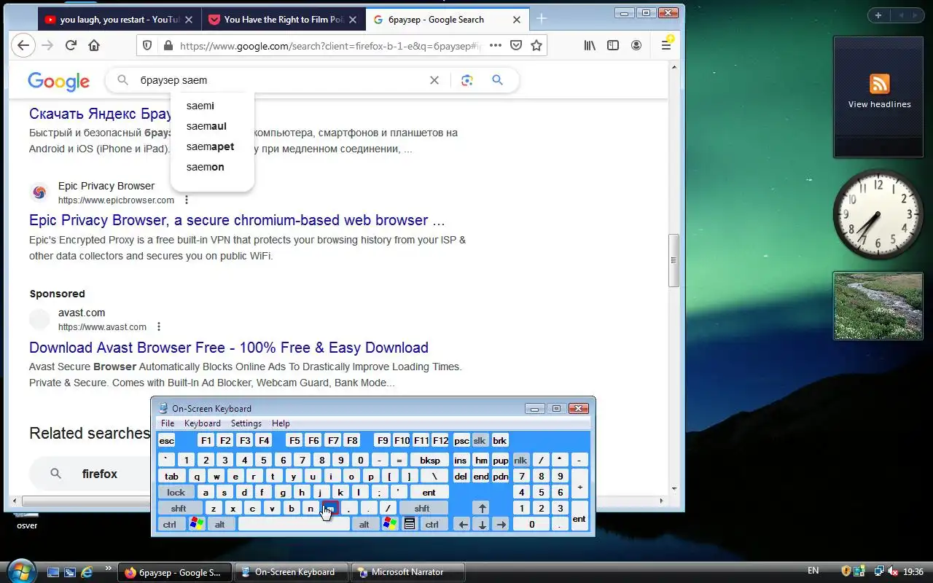
Task: Click the esc key on On-Screen Keyboard
Action: 167,441
